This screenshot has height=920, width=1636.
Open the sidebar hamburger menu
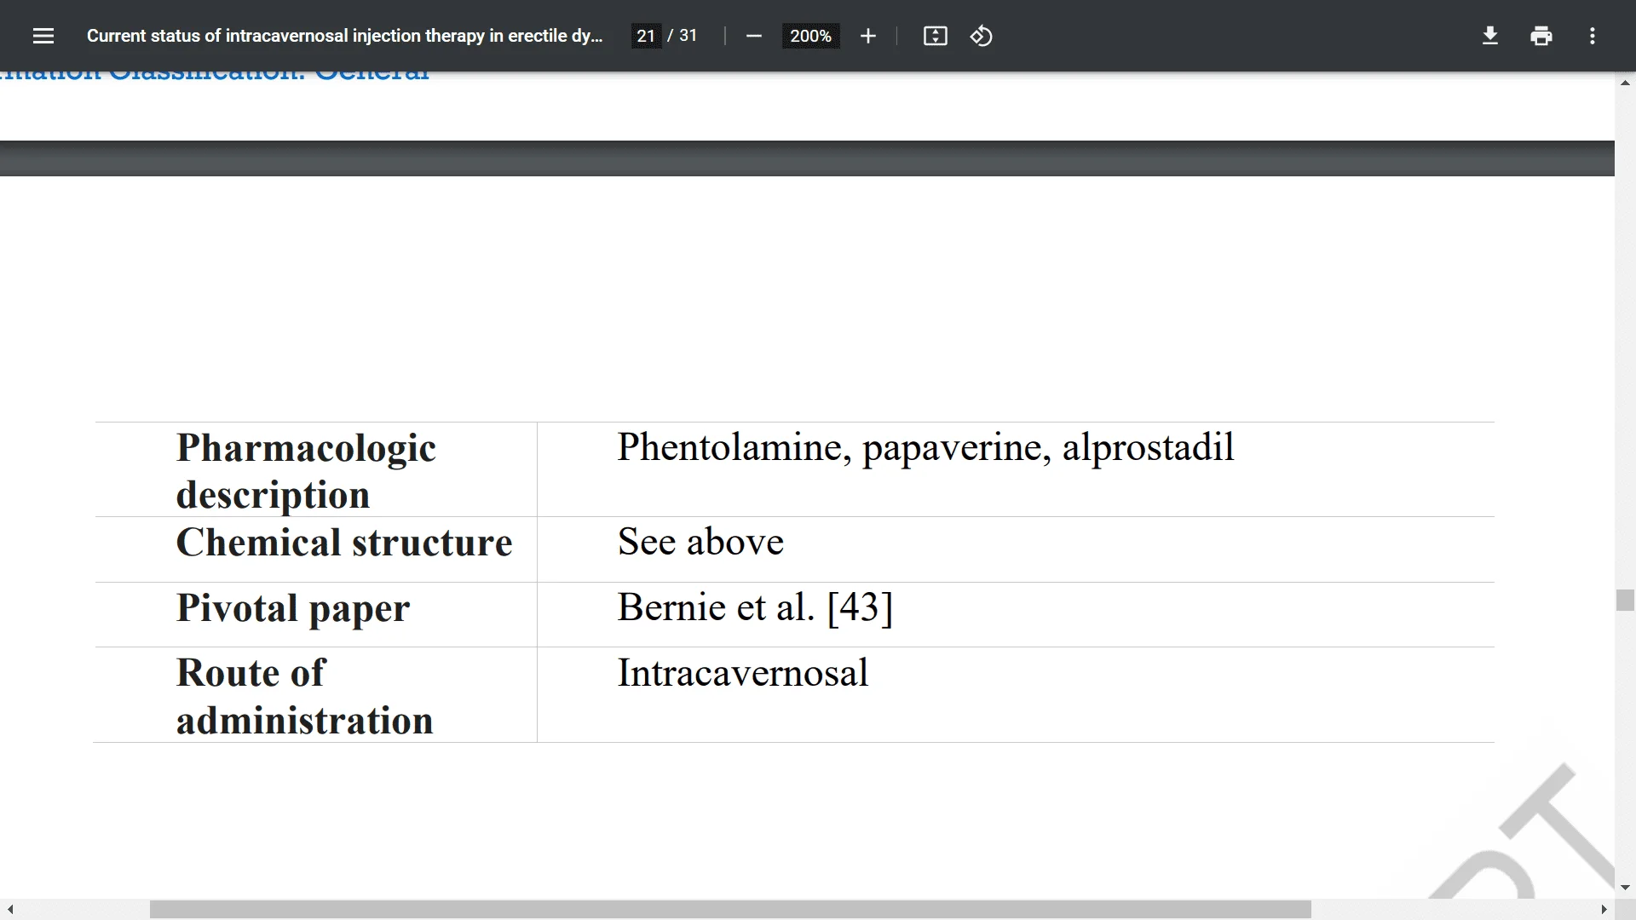click(43, 36)
